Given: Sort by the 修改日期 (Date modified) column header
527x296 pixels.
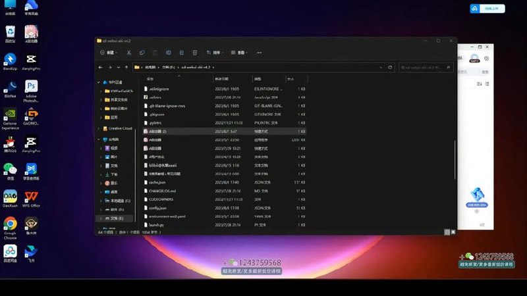Looking at the screenshot, I should (x=221, y=79).
